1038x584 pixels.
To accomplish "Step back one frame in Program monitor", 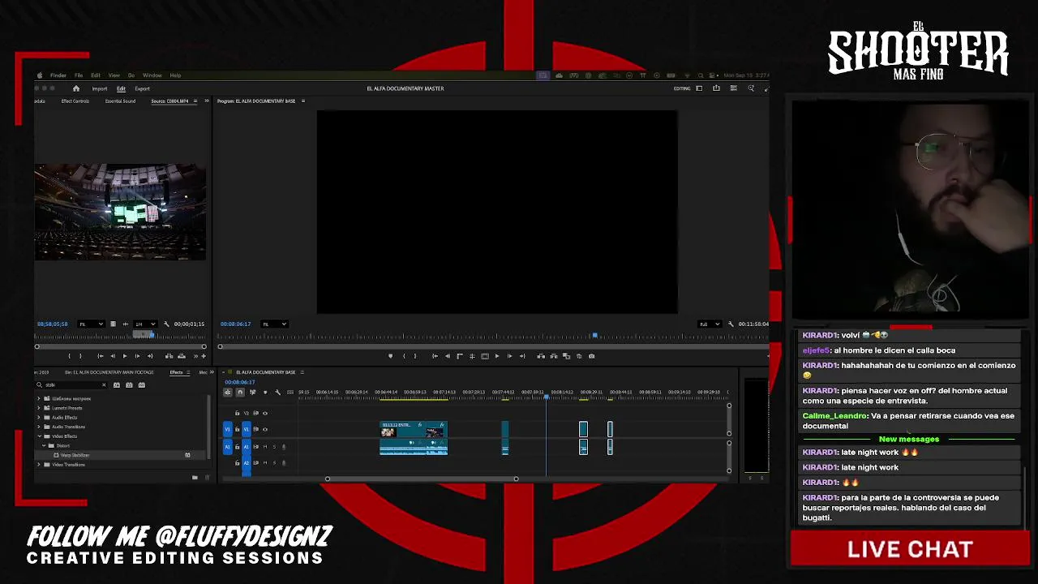I will click(x=448, y=356).
